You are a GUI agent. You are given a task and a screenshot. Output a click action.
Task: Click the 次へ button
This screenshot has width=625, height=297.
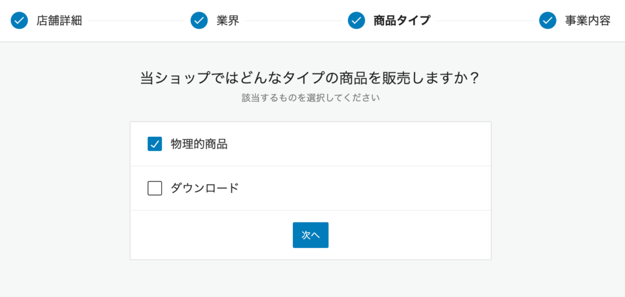pos(311,235)
